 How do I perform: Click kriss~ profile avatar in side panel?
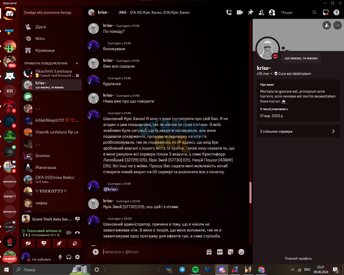pos(267,49)
